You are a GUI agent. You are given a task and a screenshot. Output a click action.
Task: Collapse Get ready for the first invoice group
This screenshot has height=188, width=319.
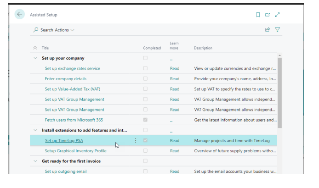click(x=35, y=161)
